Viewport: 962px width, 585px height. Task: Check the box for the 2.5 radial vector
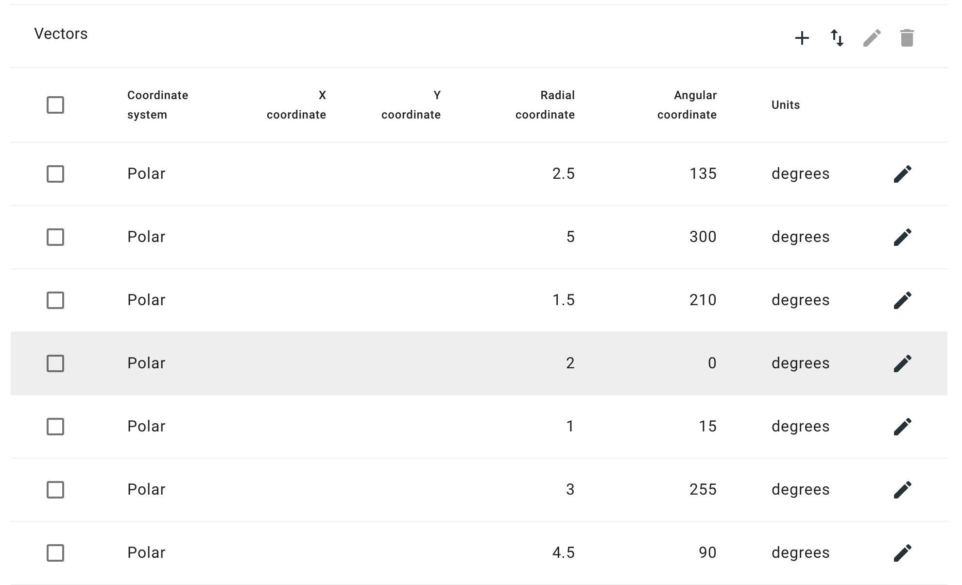(x=55, y=174)
